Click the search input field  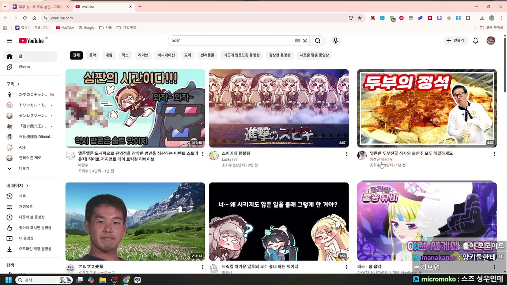click(232, 41)
